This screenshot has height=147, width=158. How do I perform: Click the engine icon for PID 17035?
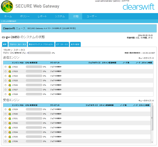(10, 137)
